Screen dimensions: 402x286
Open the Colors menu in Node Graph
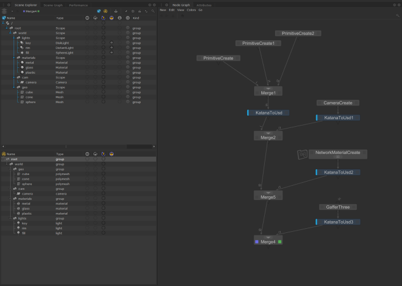coord(191,10)
